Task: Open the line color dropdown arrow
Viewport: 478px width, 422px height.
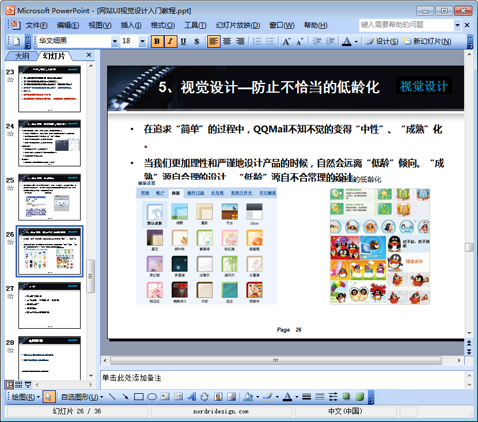Action: coord(277,397)
